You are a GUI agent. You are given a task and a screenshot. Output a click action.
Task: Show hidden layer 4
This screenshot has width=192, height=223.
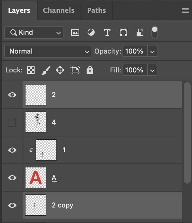[12, 123]
